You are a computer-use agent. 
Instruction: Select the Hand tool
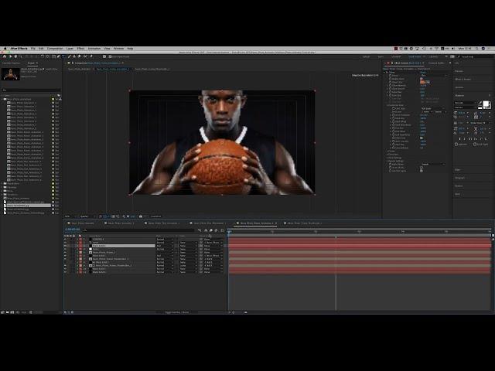15,56
